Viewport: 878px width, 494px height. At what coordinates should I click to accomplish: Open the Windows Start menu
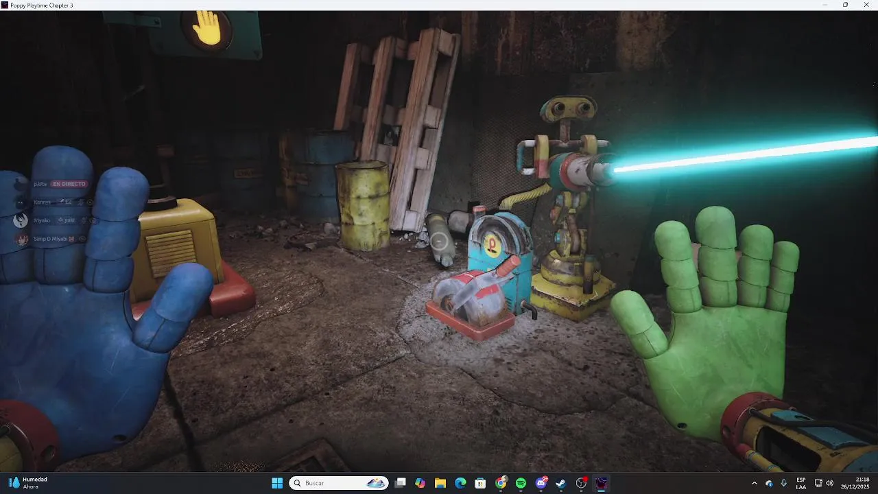(x=277, y=483)
